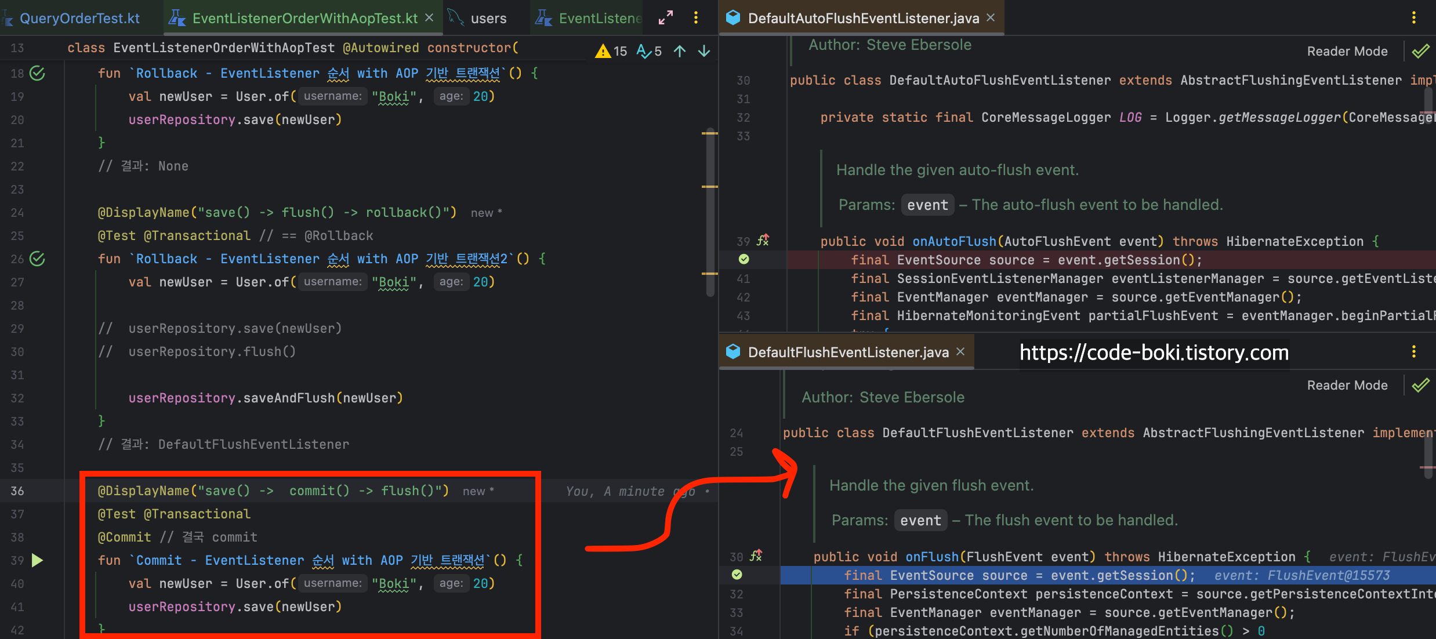Expand the left editor pane
This screenshot has height=639, width=1436.
pos(665,18)
